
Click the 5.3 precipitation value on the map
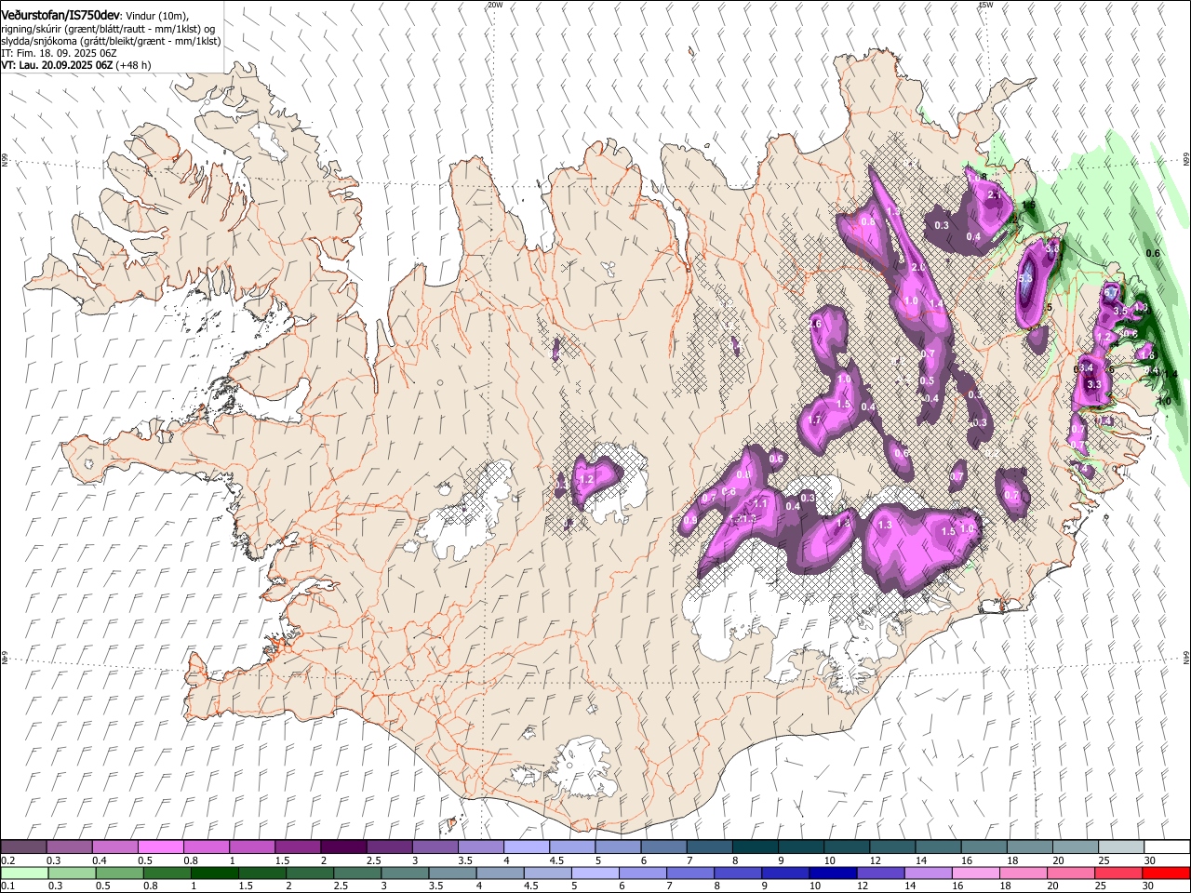click(x=1026, y=278)
